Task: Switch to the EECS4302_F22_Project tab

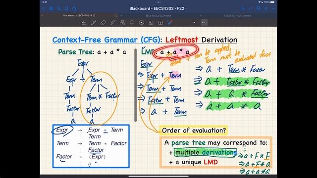Action: pyautogui.click(x=158, y=15)
